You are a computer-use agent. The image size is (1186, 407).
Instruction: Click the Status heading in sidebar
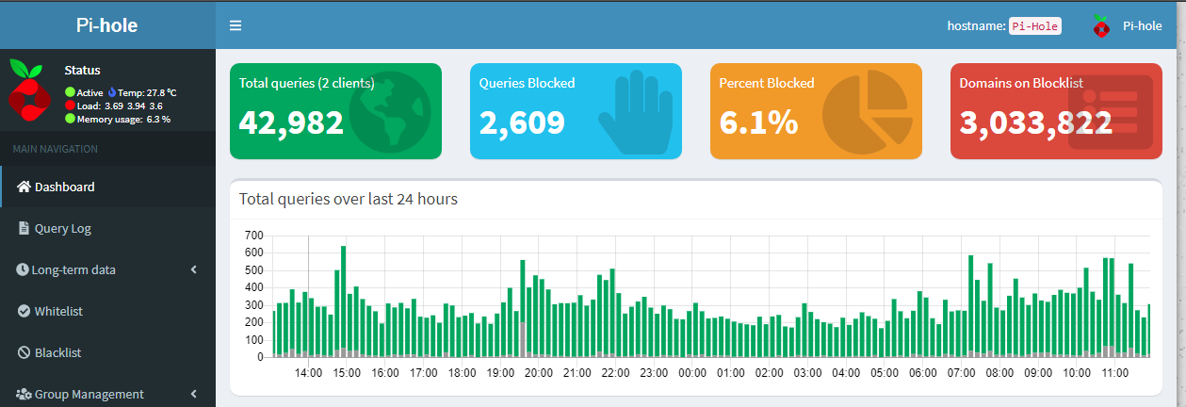[x=82, y=70]
